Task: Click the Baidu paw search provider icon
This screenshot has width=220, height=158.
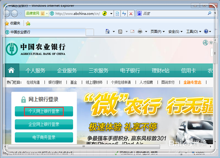Action: click(139, 14)
